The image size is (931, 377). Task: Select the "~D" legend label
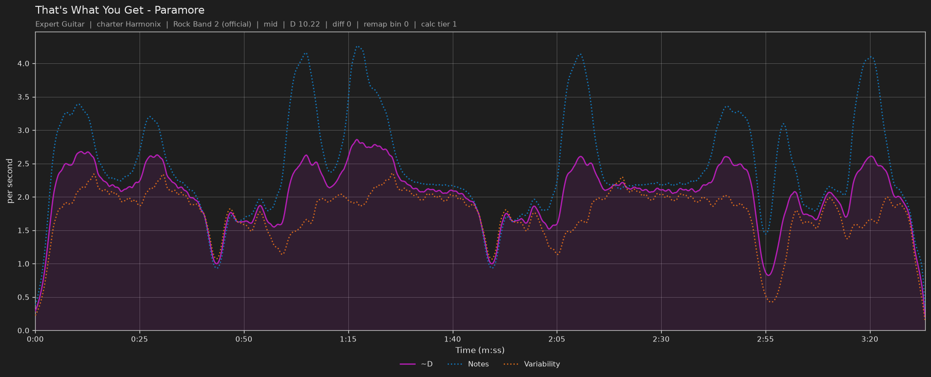pyautogui.click(x=426, y=364)
